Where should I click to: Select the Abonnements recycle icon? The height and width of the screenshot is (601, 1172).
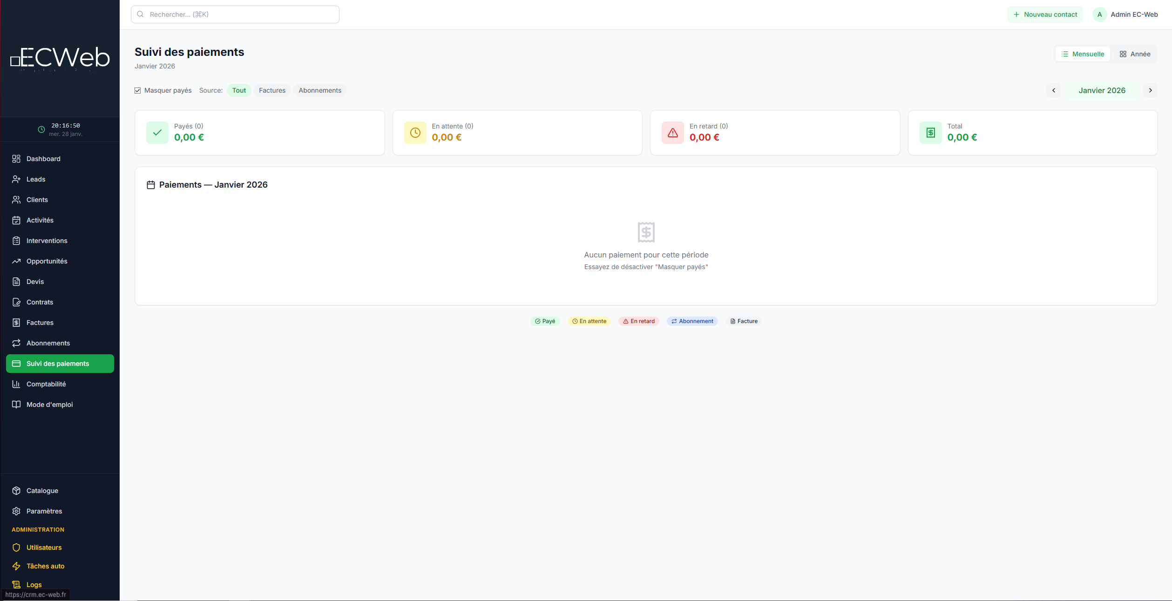point(17,343)
